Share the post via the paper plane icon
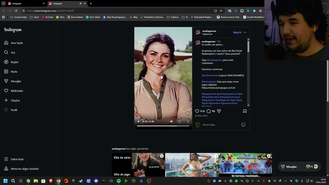Viewport: 329px width, 185px height. click(219, 111)
